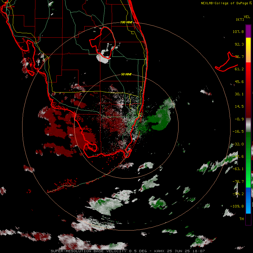Click the -63.1 velocity scale value
253x253 pixels.
coord(238,169)
